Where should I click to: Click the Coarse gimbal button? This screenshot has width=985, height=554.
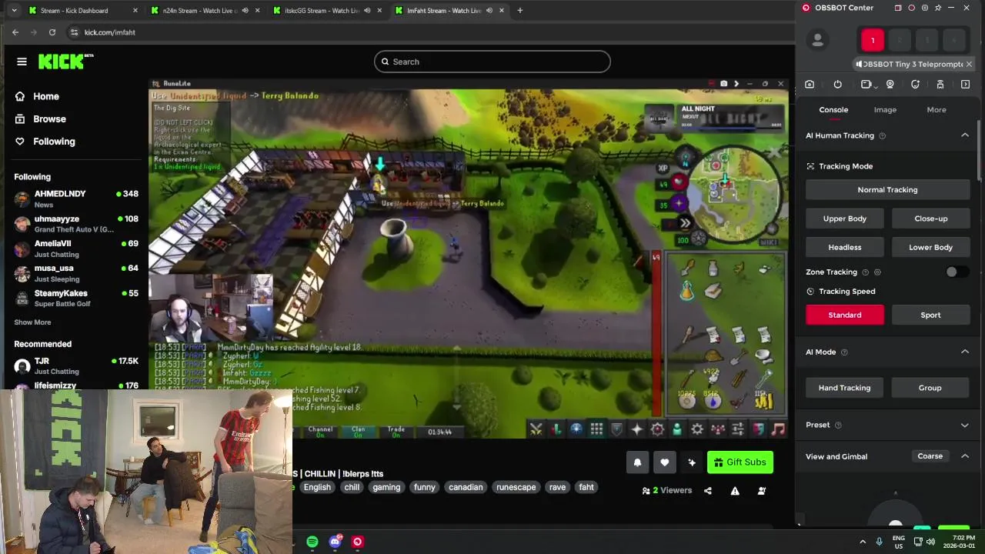pos(930,456)
